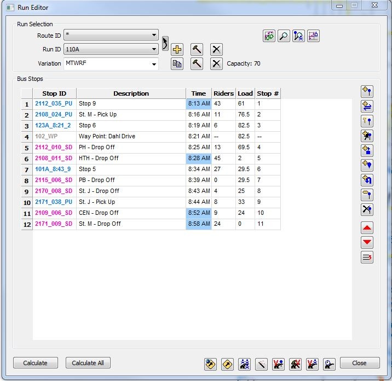This screenshot has width=392, height=381.
Task: Select stop ID 2112_010_SD
Action: [x=54, y=147]
